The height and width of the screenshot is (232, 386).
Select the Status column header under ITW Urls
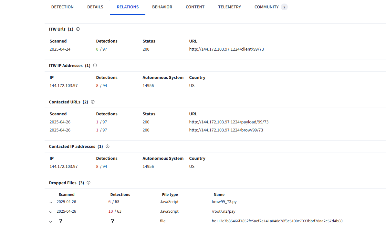[149, 41]
